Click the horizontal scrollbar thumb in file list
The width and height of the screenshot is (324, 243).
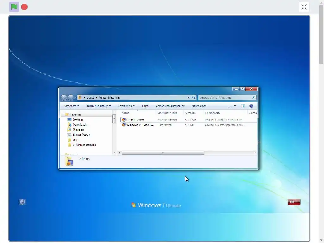[163, 153]
